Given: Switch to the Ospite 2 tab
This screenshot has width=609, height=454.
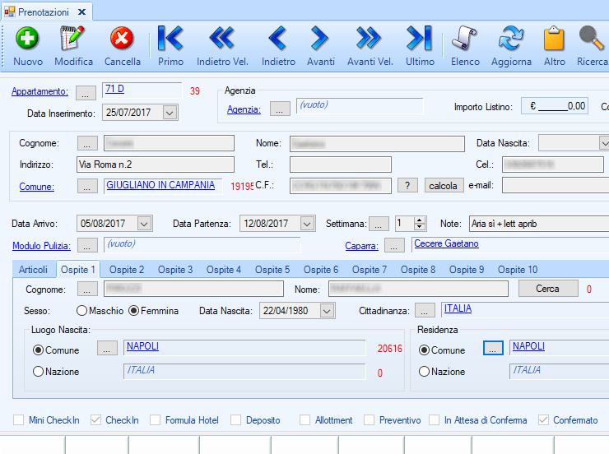Looking at the screenshot, I should pyautogui.click(x=127, y=270).
